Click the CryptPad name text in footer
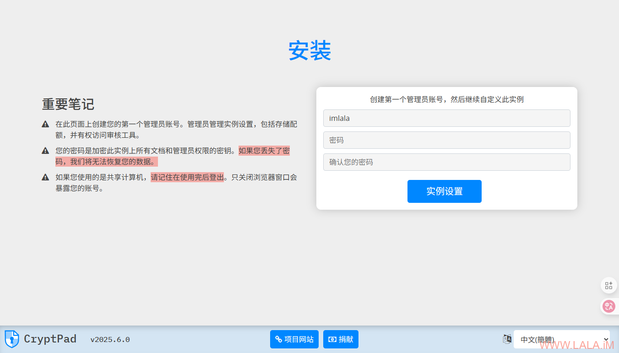The height and width of the screenshot is (353, 619). point(50,339)
